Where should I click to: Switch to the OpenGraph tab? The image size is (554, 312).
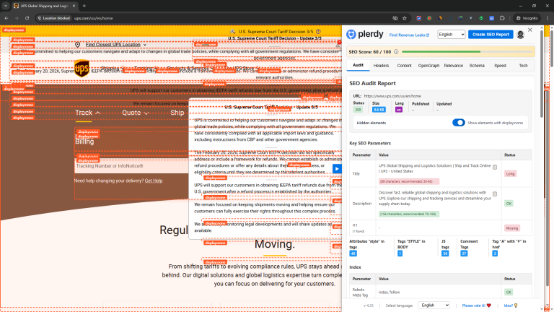pyautogui.click(x=428, y=66)
